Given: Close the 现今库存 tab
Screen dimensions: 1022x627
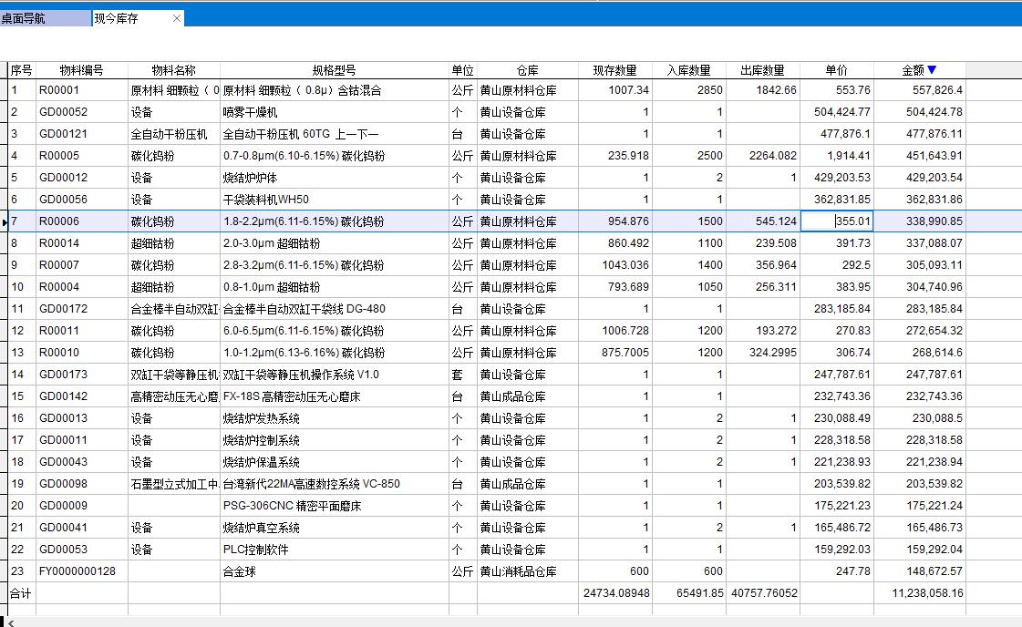Looking at the screenshot, I should pos(177,18).
